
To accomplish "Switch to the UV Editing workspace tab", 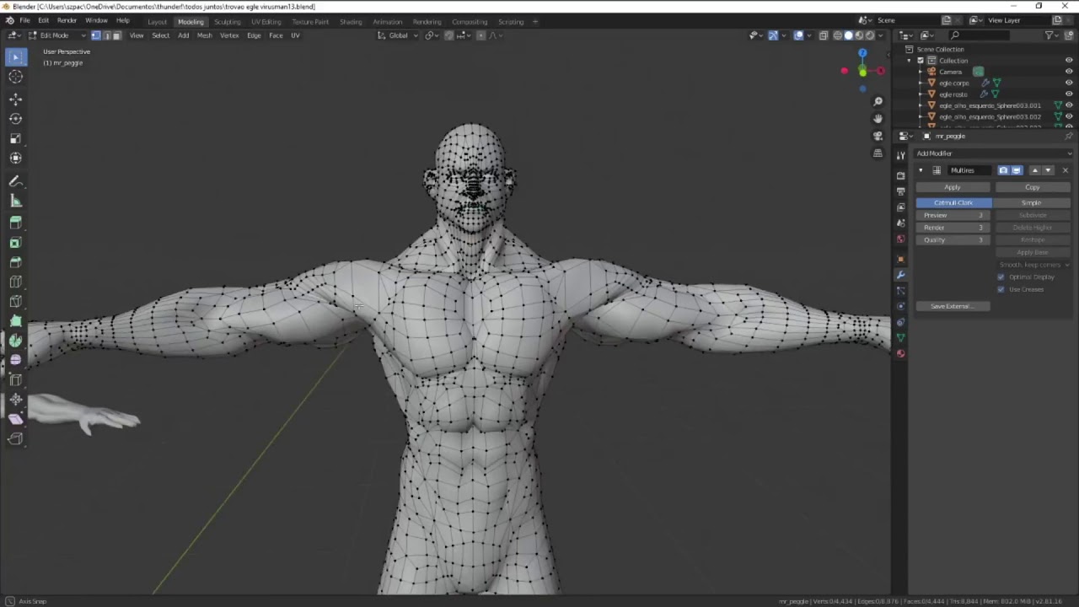I will click(266, 22).
